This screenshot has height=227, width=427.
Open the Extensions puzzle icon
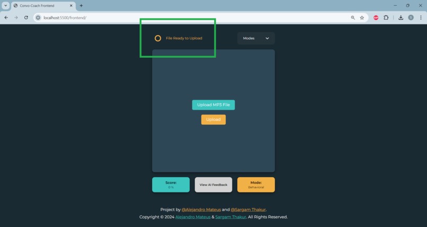386,18
